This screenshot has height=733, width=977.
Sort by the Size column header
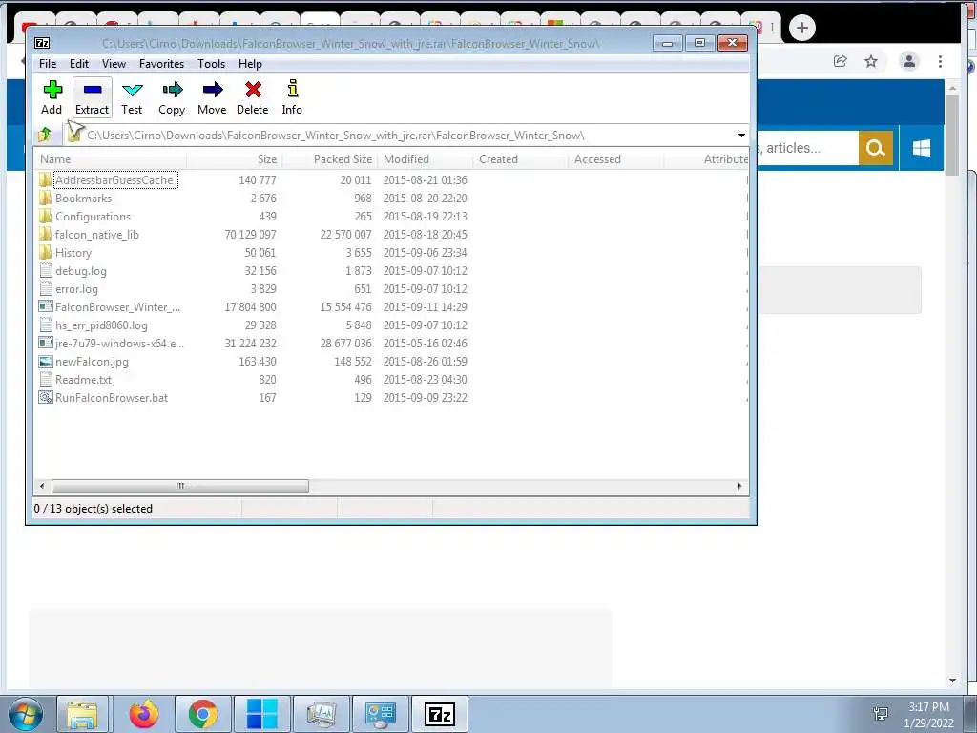pos(235,159)
